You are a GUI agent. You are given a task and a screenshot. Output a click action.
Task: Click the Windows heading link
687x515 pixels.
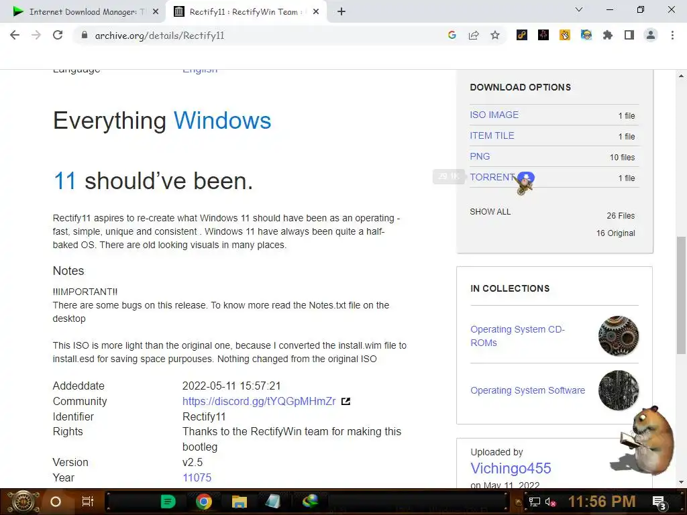pos(222,121)
